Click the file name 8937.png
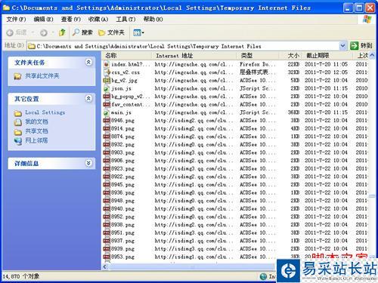The height and width of the screenshot is (283, 378). pos(122,241)
